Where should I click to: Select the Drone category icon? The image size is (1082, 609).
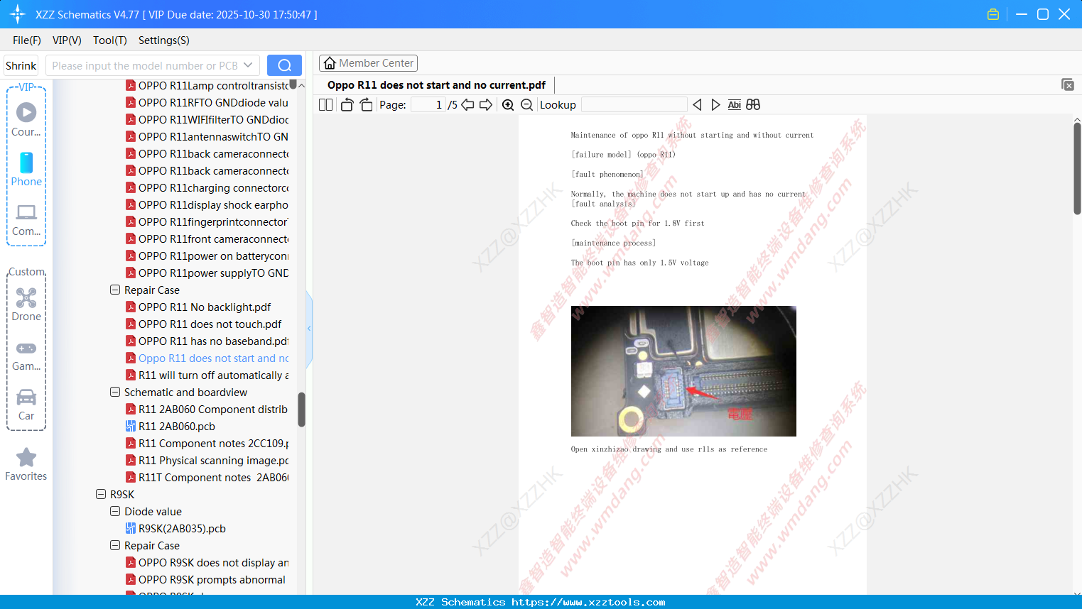coord(26,304)
